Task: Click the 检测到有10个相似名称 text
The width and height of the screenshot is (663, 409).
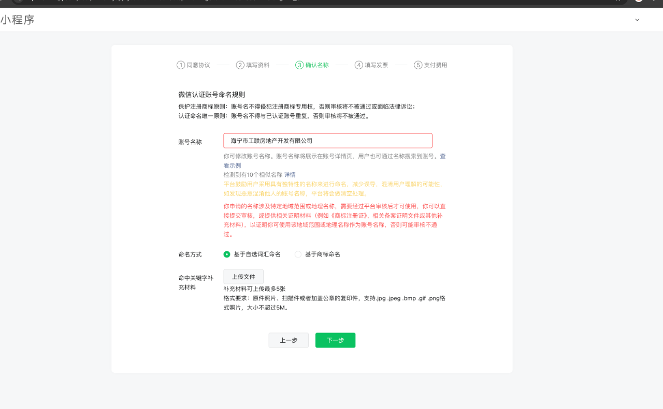Action: [x=253, y=175]
